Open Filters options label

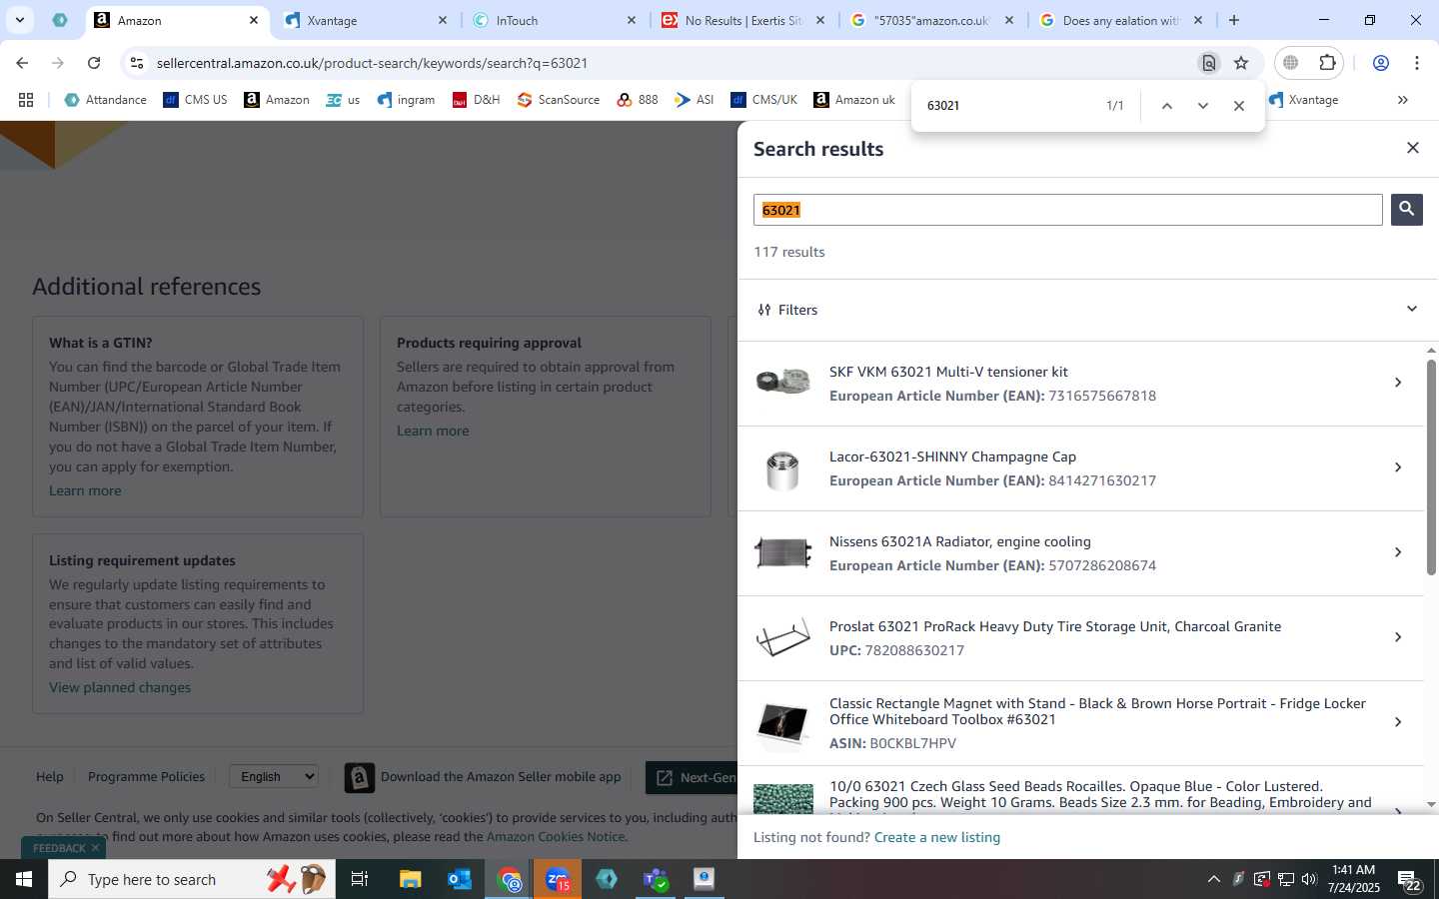[x=787, y=310]
